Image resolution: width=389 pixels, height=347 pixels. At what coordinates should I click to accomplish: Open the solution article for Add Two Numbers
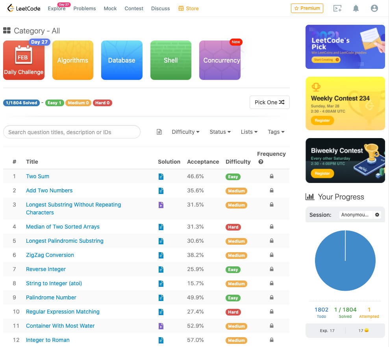click(161, 190)
